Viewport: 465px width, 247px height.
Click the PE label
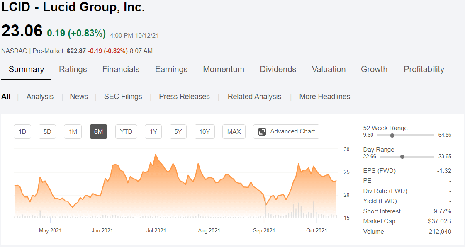(367, 181)
